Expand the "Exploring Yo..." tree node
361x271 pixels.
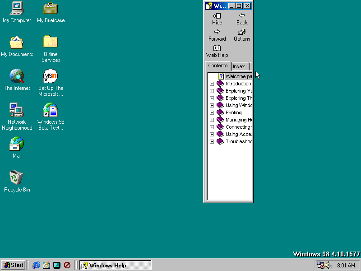point(212,91)
